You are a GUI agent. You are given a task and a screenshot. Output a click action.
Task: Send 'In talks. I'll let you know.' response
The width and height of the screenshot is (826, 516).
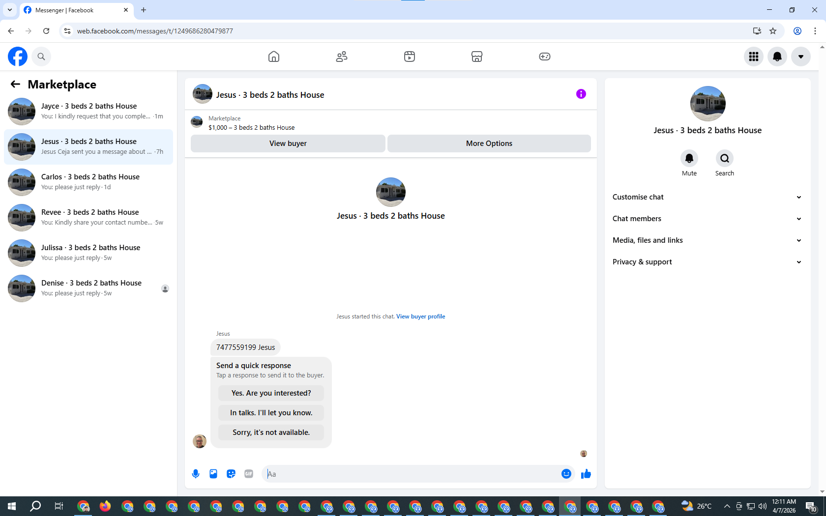(271, 413)
